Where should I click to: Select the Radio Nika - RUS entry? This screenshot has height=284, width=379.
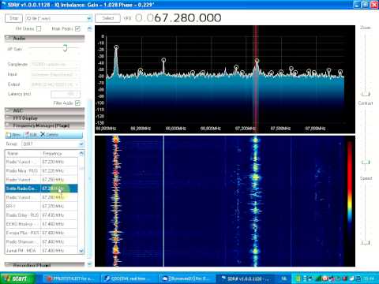[x=41, y=170]
